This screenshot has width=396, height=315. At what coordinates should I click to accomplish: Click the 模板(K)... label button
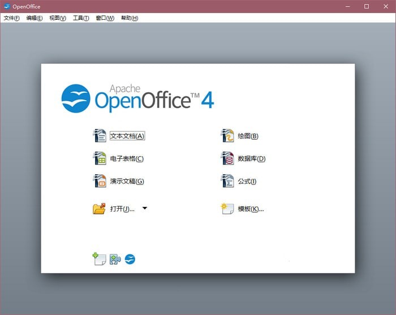tap(251, 209)
